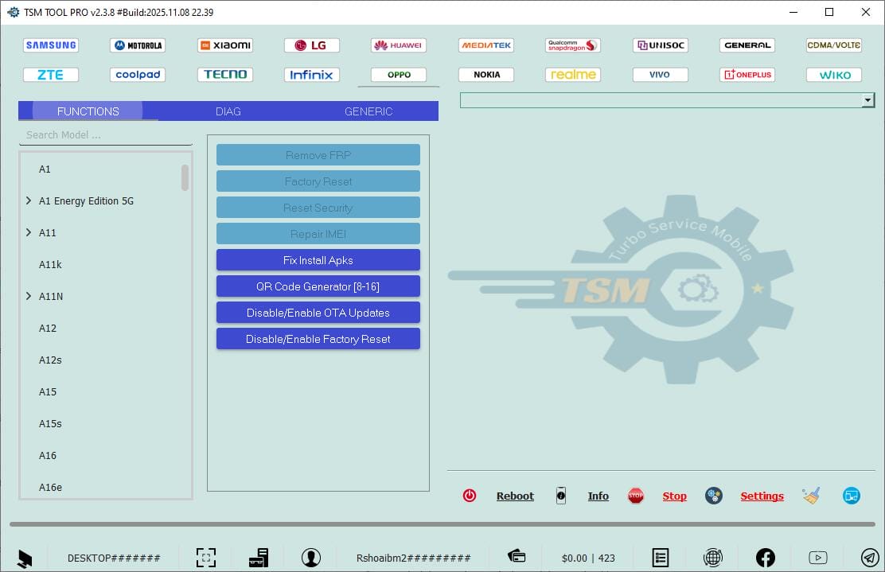Open the Telegram icon in the bottom bar
Viewport: 885px width, 572px height.
pos(869,557)
